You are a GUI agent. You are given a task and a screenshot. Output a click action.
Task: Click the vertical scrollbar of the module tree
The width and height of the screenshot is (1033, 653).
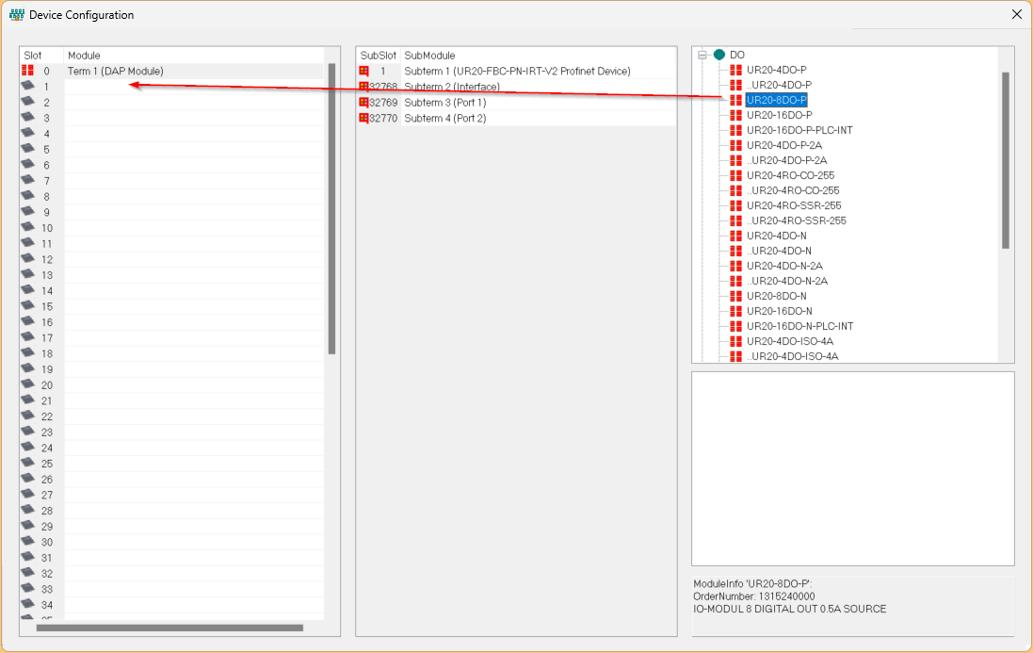(1006, 160)
